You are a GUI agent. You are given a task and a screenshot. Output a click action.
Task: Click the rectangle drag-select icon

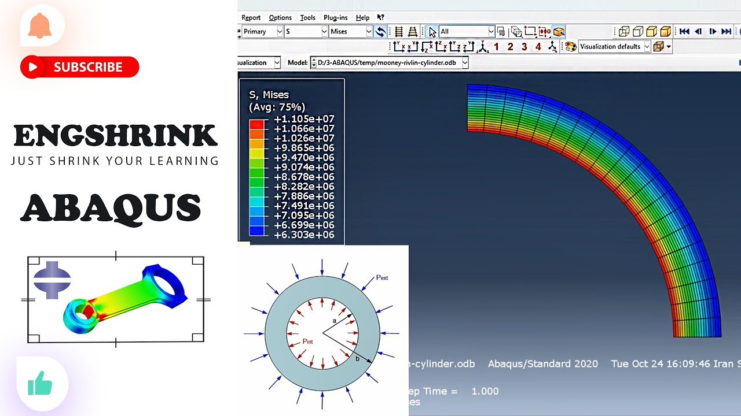[530, 31]
